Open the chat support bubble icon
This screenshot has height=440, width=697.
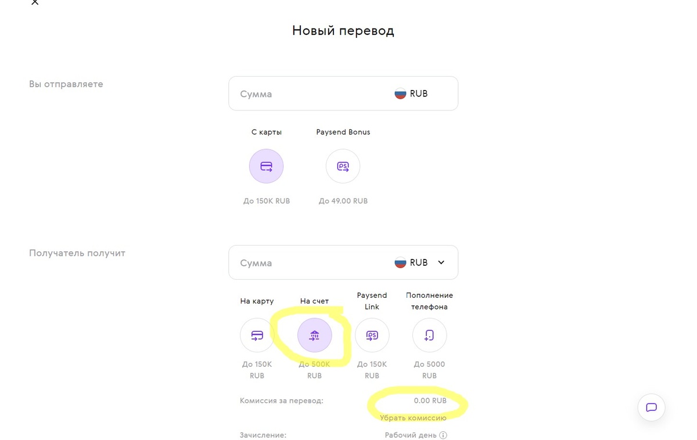[x=651, y=407]
